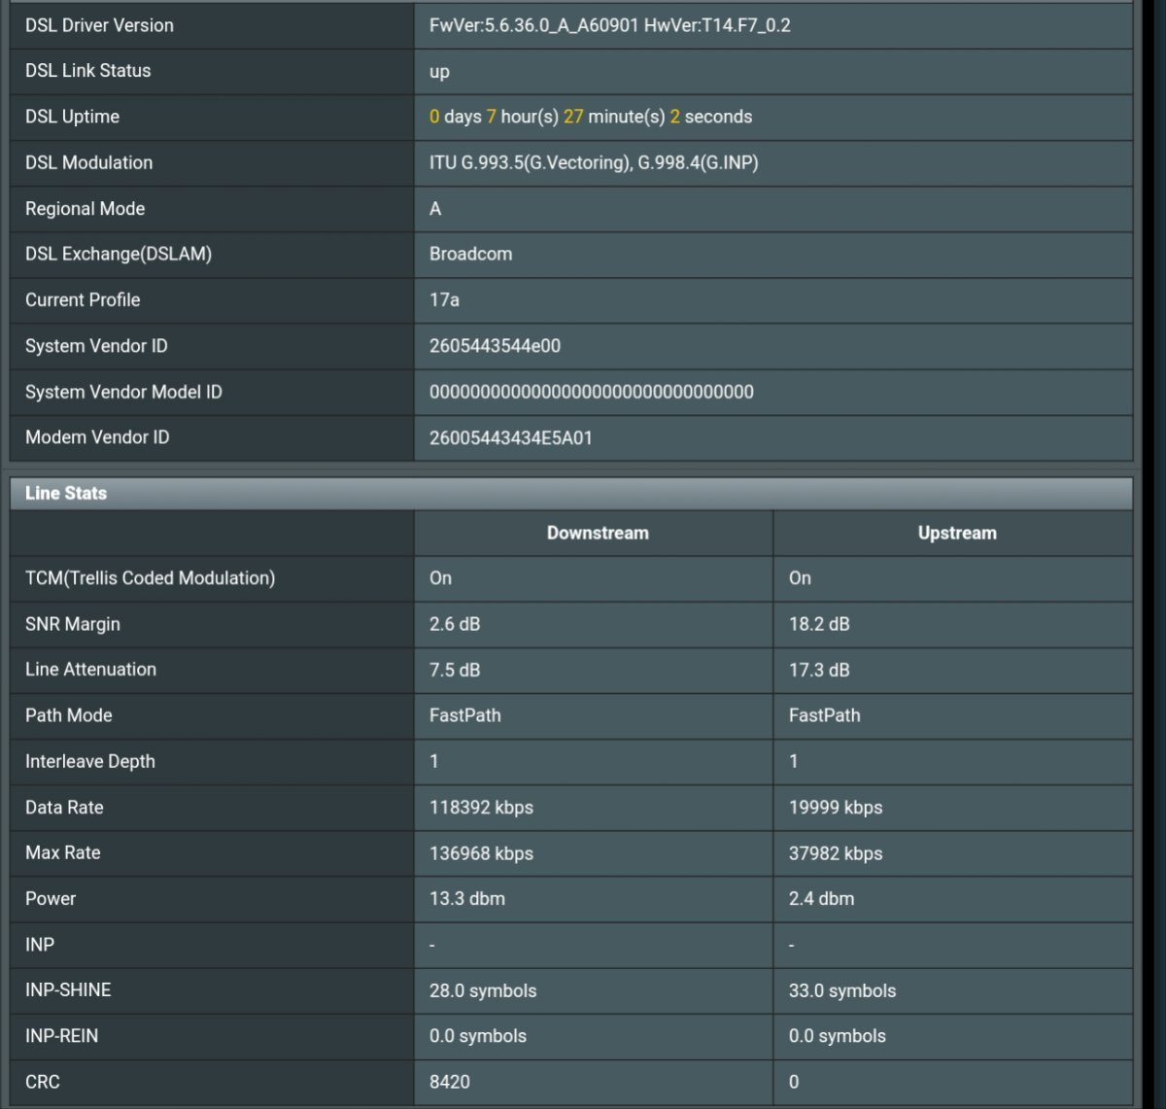Click the downstream SNR Margin 2.6 dB
This screenshot has height=1109, width=1166.
(x=454, y=624)
